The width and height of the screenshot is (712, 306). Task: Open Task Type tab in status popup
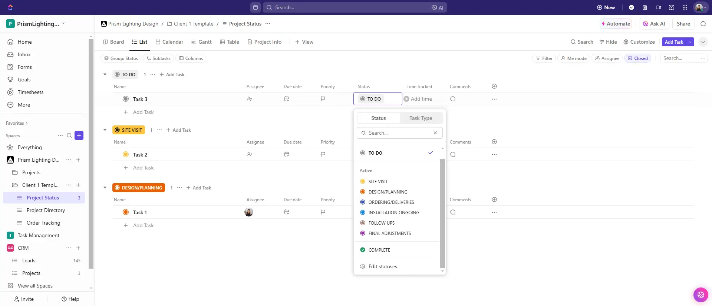[421, 118]
